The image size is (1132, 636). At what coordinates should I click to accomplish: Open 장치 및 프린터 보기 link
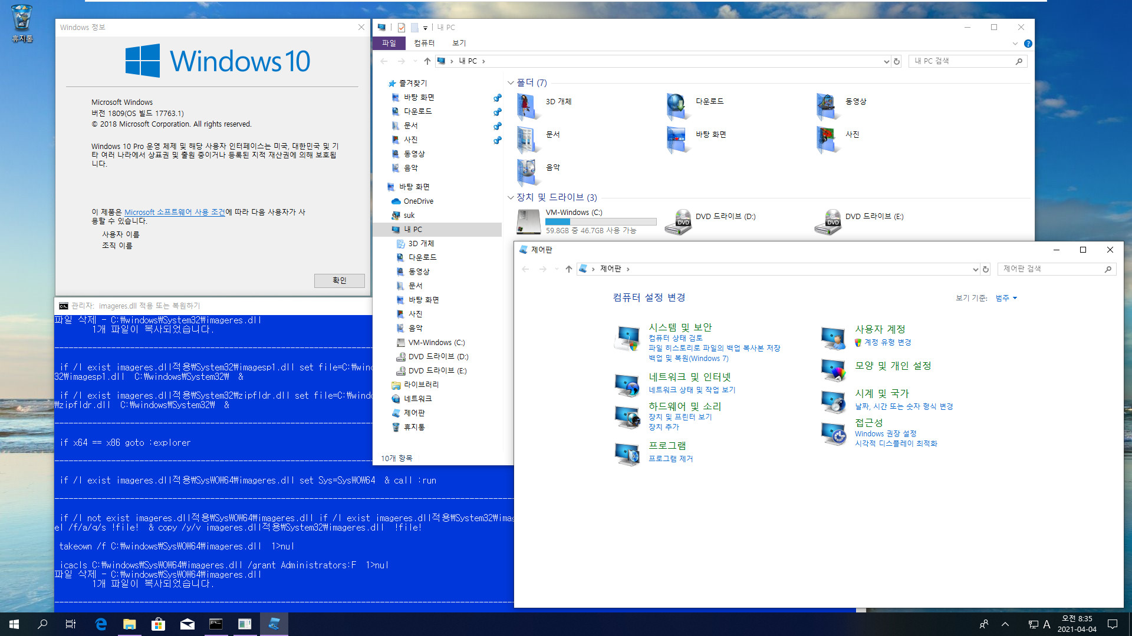(680, 417)
